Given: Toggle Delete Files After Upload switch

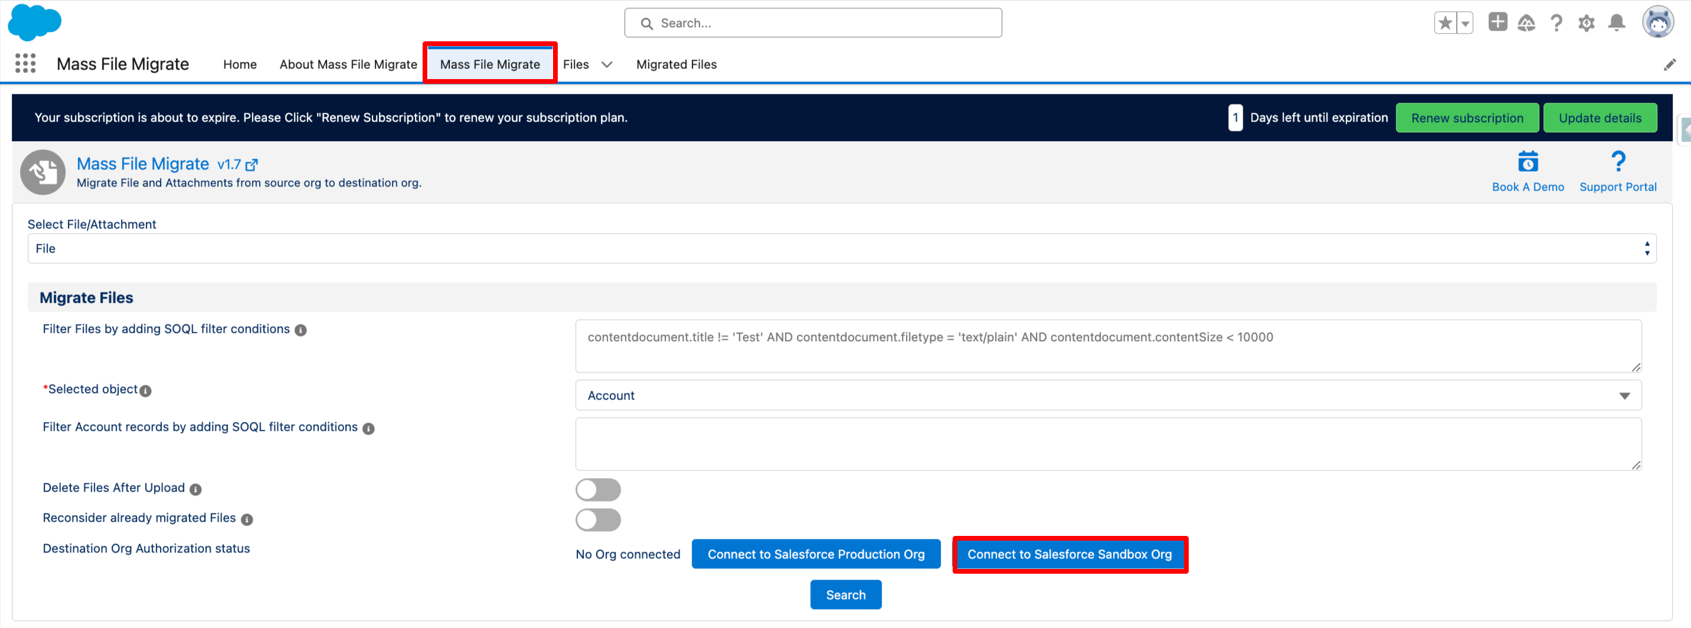Looking at the screenshot, I should click(x=598, y=489).
